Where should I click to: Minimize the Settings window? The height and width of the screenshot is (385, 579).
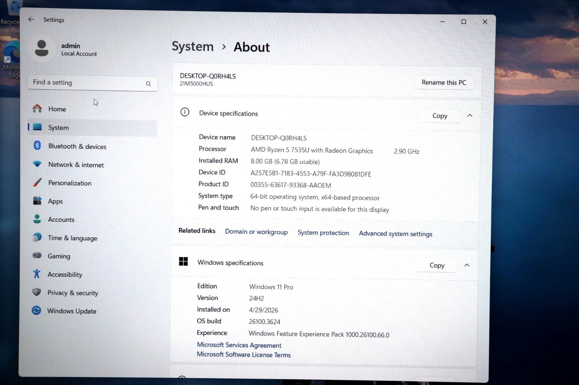(x=442, y=22)
